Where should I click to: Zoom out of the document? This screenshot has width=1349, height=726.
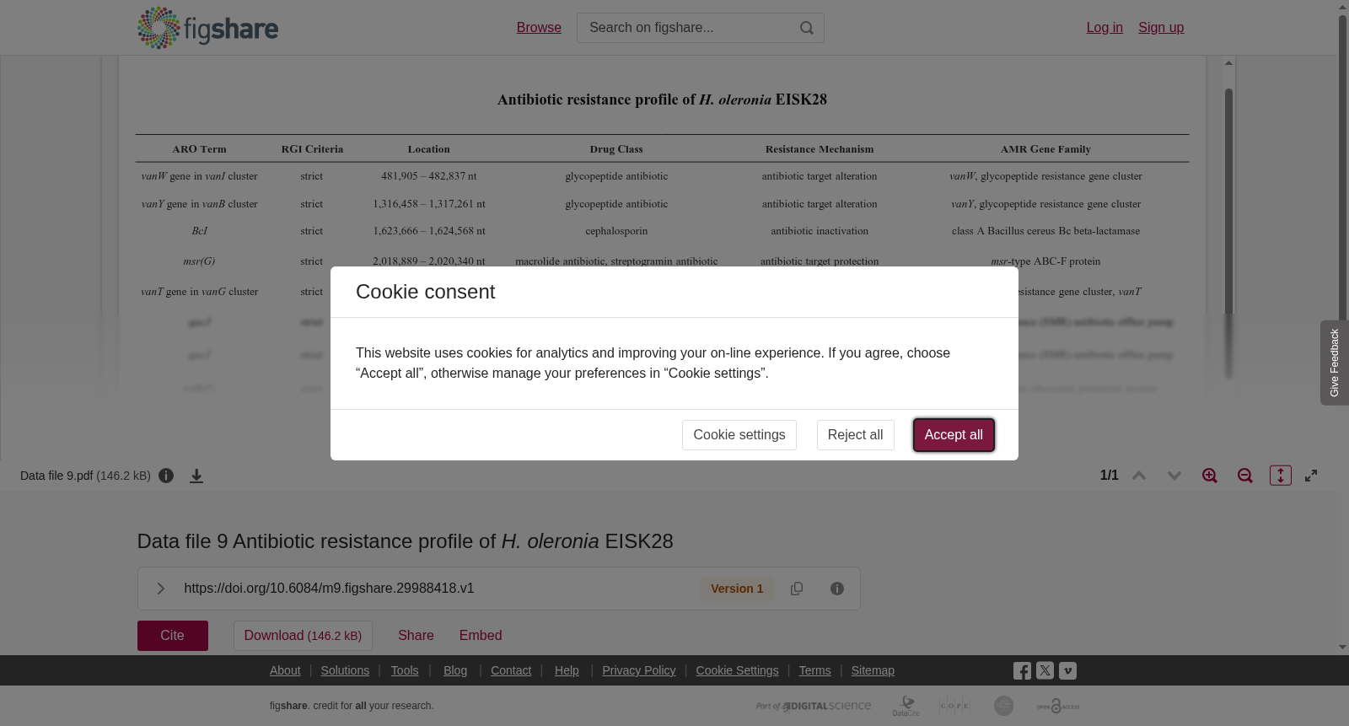[x=1245, y=476]
